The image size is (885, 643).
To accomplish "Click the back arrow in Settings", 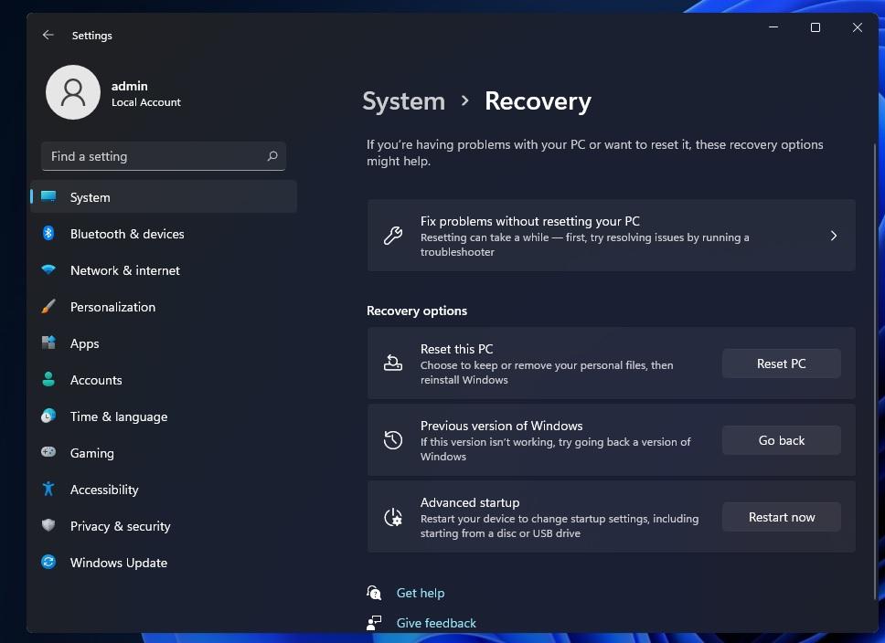I will click(x=48, y=36).
